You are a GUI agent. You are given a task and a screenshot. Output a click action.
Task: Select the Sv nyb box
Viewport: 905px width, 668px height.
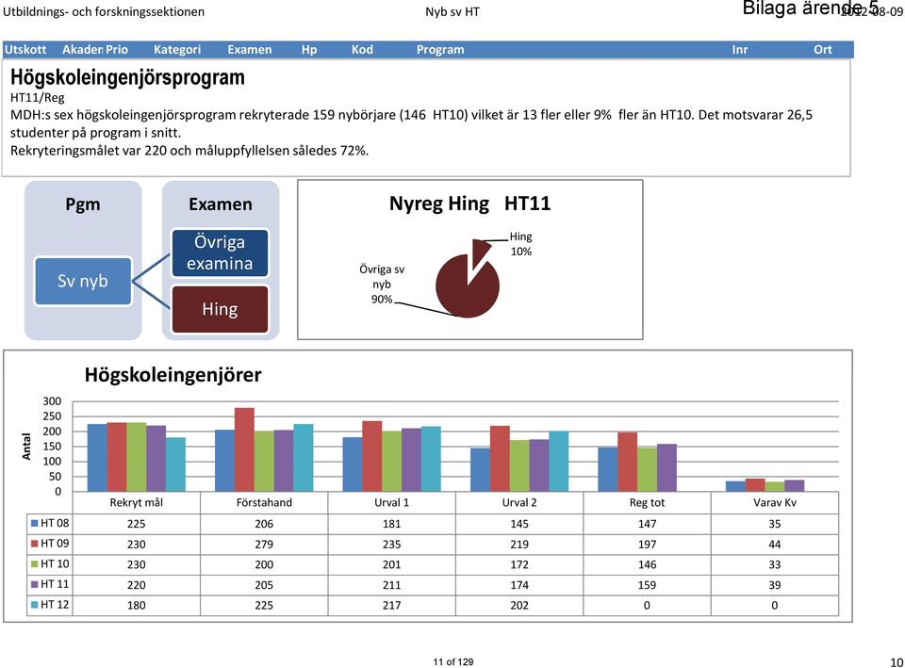[x=83, y=281]
